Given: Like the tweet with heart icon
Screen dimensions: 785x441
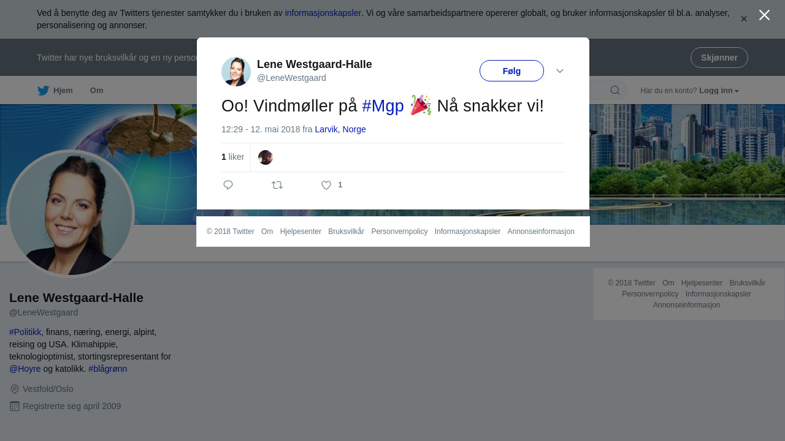Looking at the screenshot, I should [x=326, y=185].
